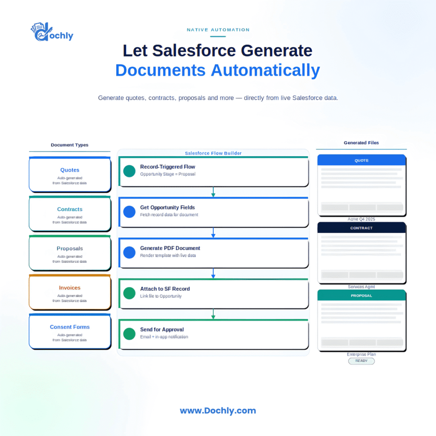Click the Services Agmt caption
Image resolution: width=436 pixels, height=436 pixels.
coord(361,287)
